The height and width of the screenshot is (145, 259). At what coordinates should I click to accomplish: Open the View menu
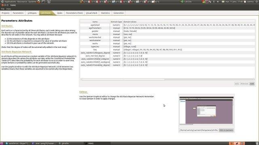(8, 9)
